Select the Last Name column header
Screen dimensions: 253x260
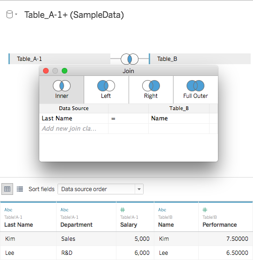[28, 217]
